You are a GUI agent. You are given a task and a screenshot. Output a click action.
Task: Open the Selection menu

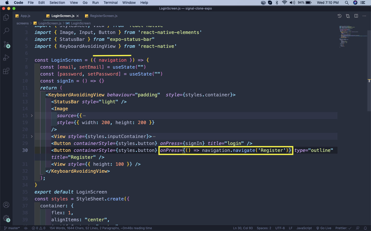[57, 3]
